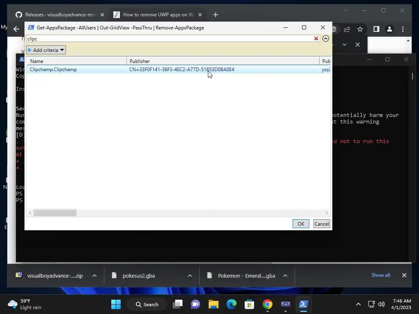Close the How to remove UWP apps tab
Viewport: 419px width, 314px height.
click(x=200, y=15)
